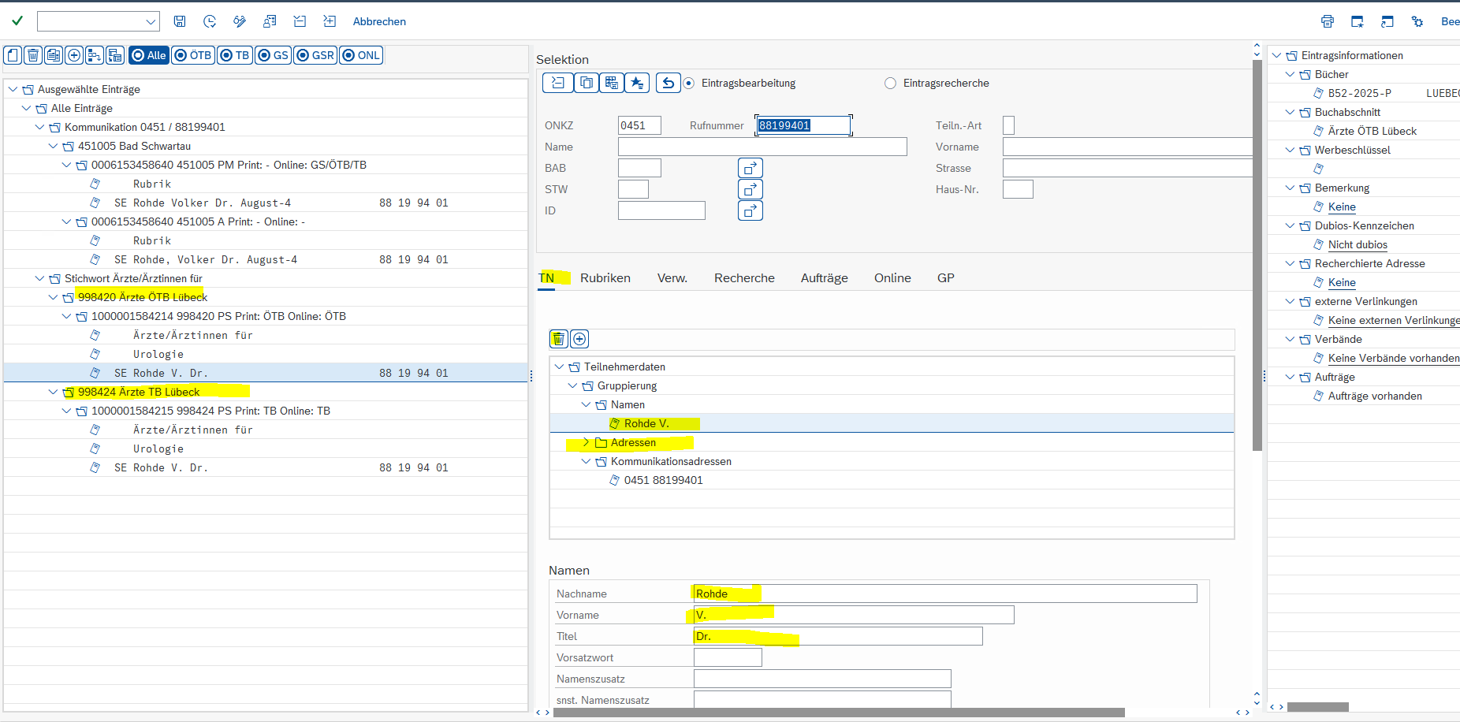Open the person with list toolbar icon

pyautogui.click(x=270, y=21)
